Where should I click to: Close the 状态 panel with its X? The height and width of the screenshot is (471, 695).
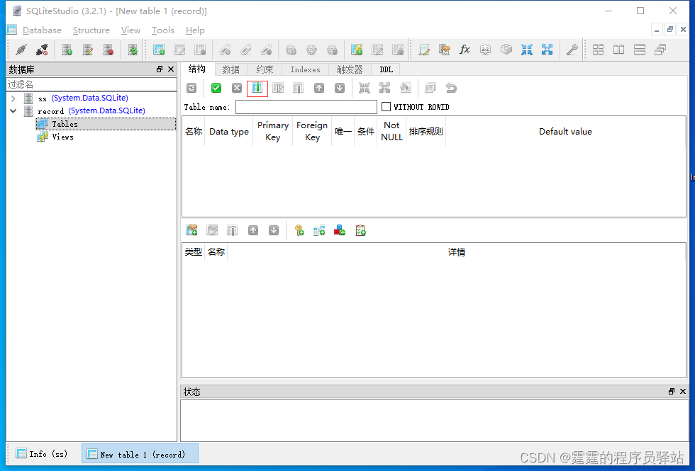(x=682, y=391)
